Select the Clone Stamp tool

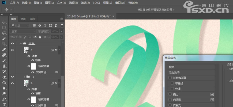pyautogui.click(x=4, y=66)
